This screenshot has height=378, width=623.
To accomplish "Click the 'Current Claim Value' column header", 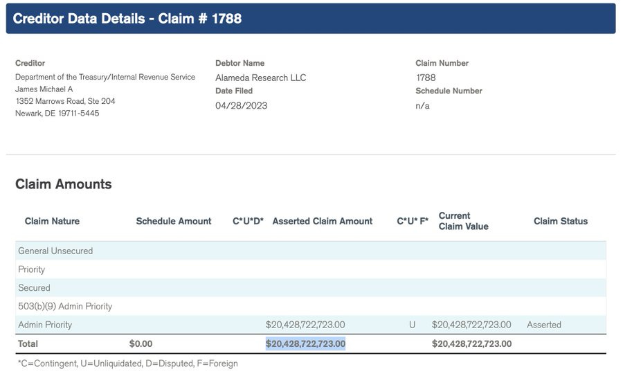I will click(x=463, y=221).
